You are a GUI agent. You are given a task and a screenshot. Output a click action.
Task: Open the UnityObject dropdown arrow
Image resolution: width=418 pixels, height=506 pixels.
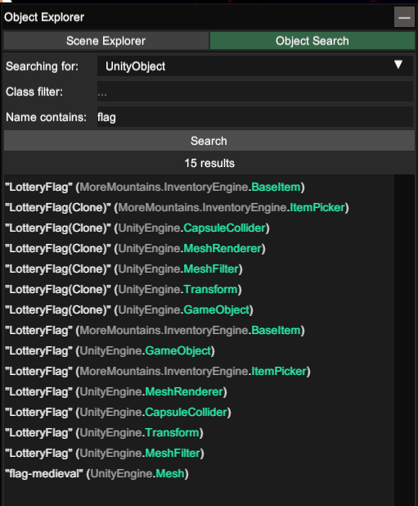(398, 65)
